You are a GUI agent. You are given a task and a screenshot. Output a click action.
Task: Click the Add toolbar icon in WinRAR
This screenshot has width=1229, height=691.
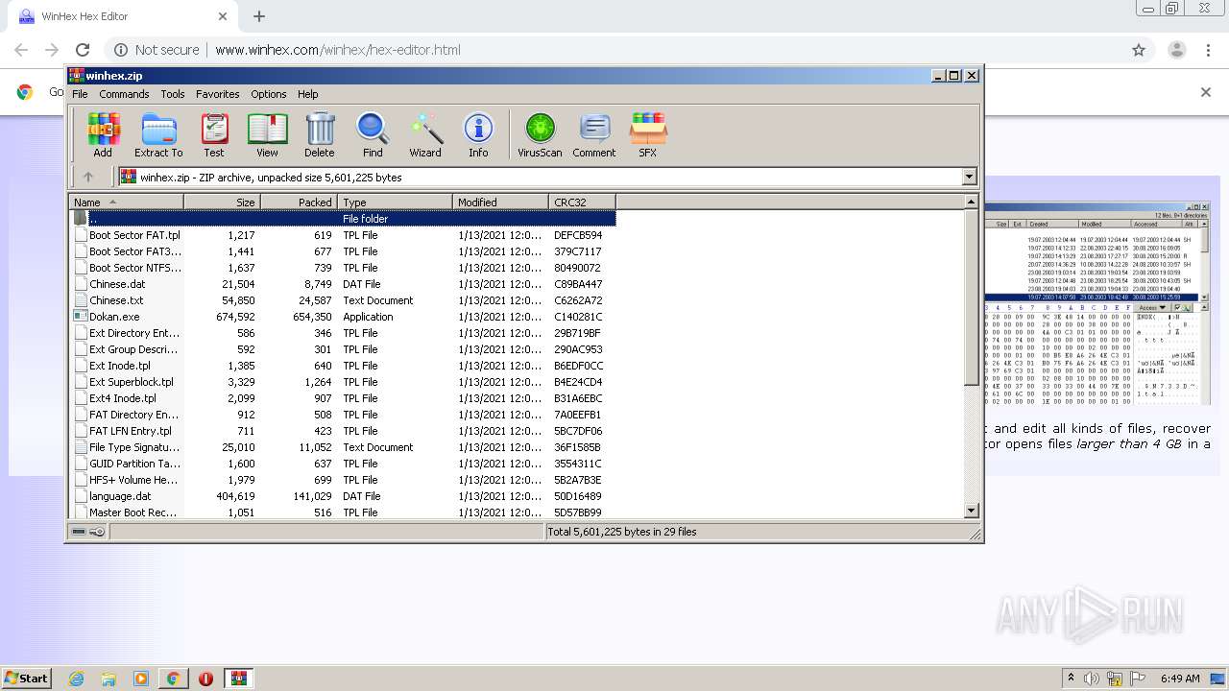(x=103, y=134)
